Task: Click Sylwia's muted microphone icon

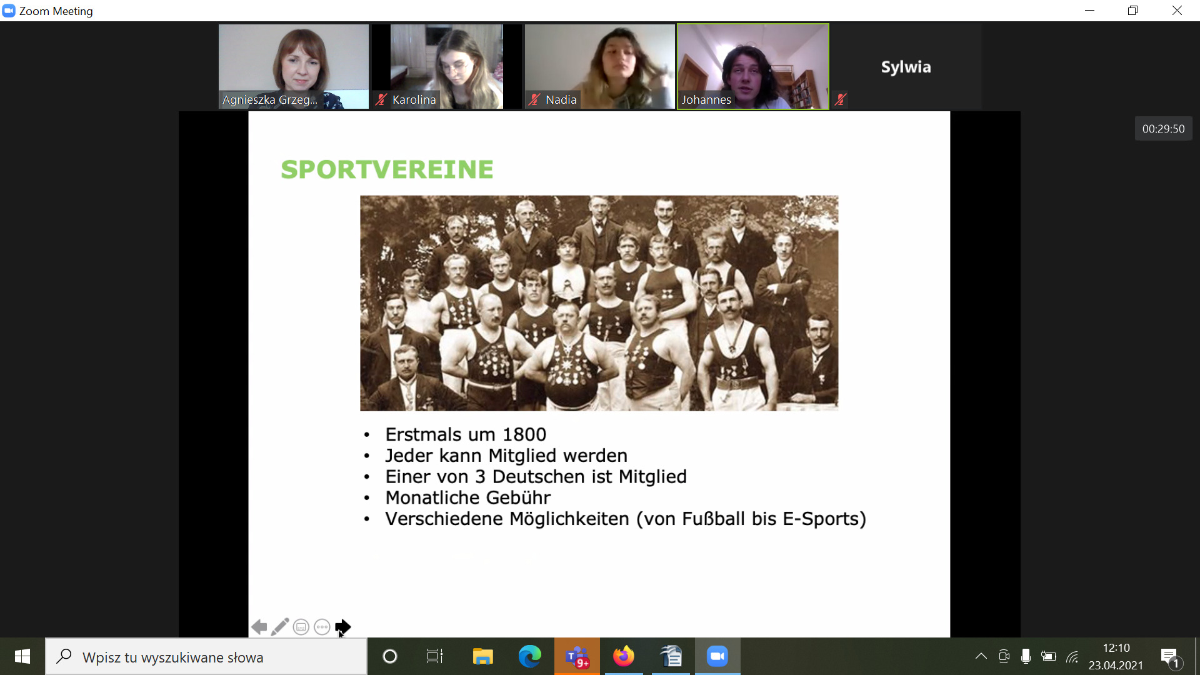Action: pos(841,99)
